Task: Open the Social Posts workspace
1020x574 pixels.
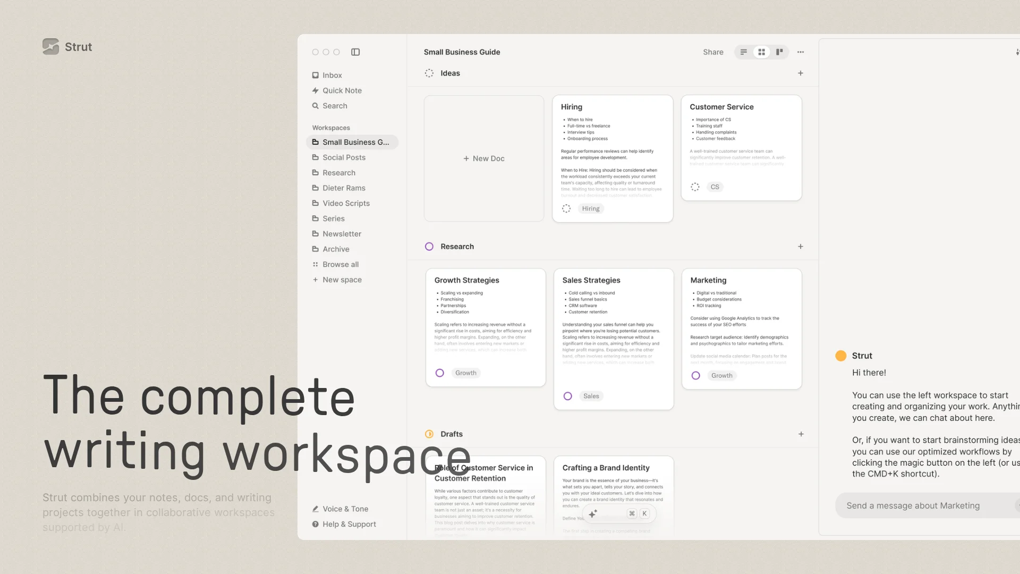Action: (344, 157)
